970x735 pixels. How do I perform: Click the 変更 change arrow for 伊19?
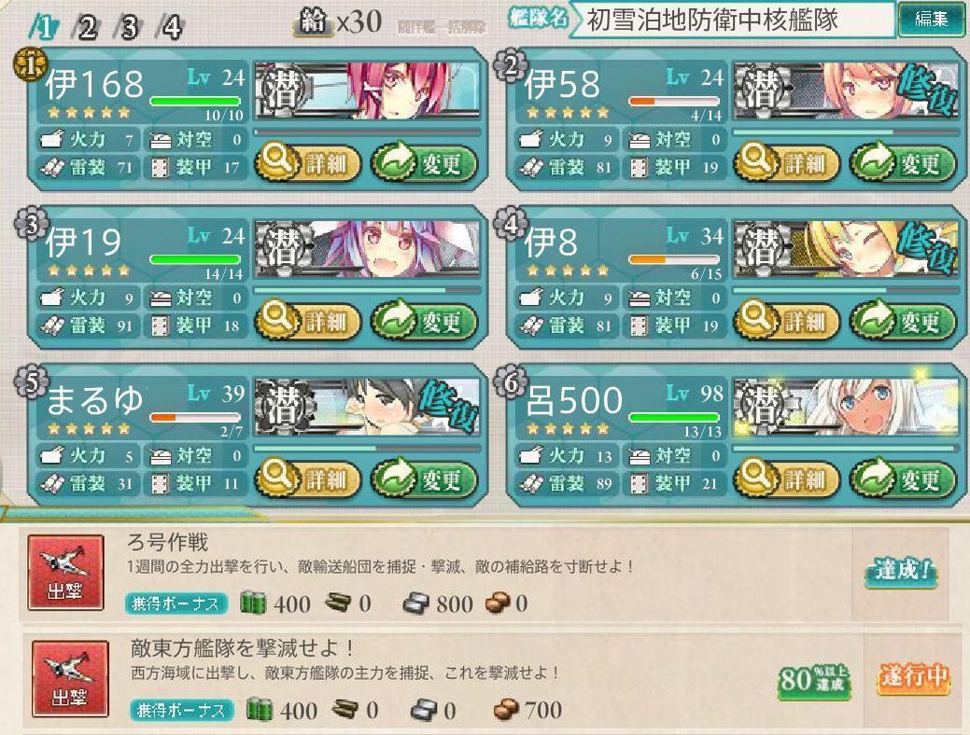(x=425, y=320)
